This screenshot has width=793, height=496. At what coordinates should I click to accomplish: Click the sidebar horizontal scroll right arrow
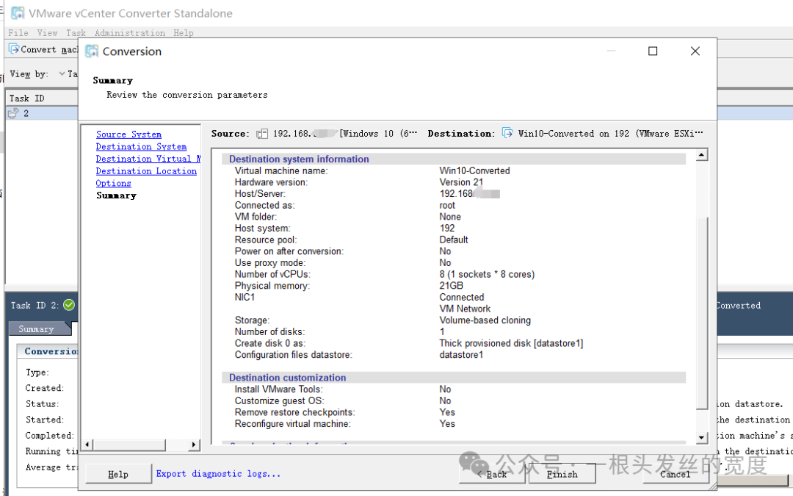click(x=194, y=445)
